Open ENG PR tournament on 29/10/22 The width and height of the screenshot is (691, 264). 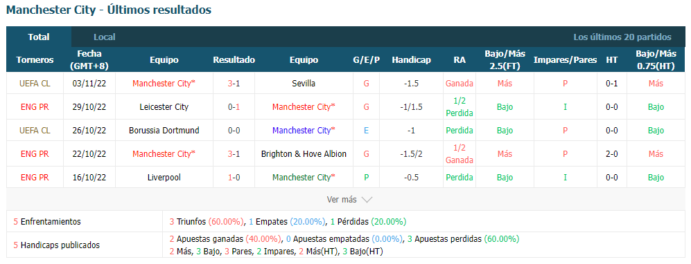(x=35, y=106)
